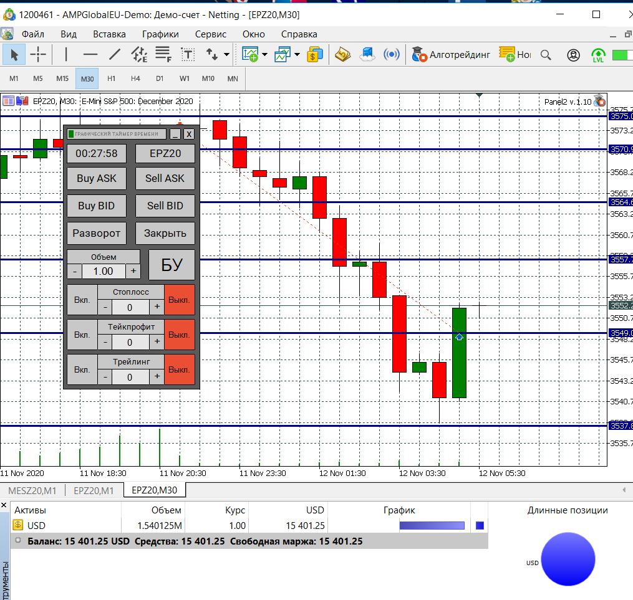This screenshot has width=633, height=600.
Task: Select the horizontal line drawing tool
Action: pos(90,54)
